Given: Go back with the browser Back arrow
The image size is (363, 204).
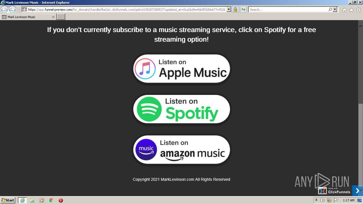Looking at the screenshot, I should click(5, 9).
